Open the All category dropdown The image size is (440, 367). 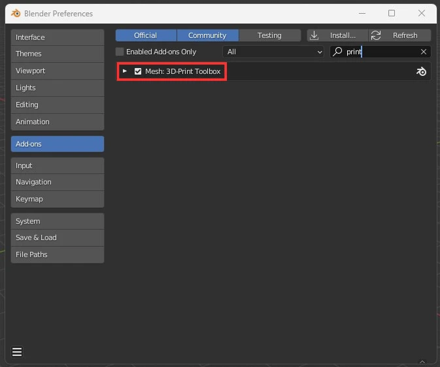point(273,52)
